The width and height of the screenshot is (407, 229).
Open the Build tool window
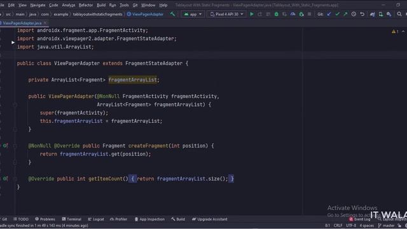178,219
